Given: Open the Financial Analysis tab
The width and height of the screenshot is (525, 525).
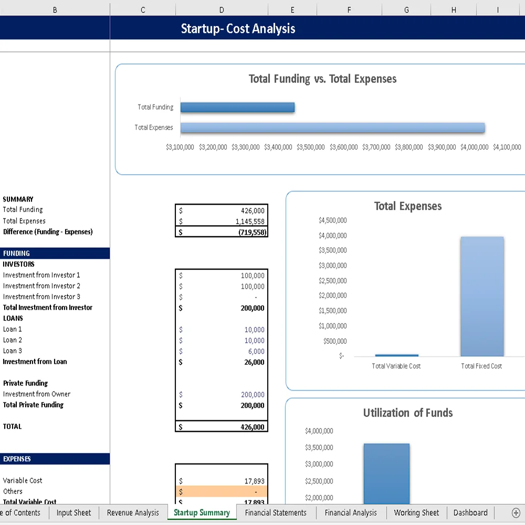Looking at the screenshot, I should click(351, 513).
